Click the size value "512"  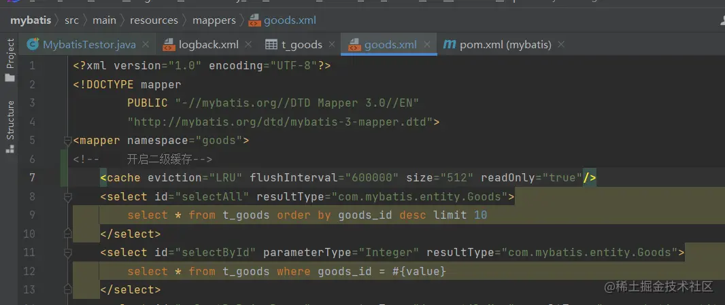(457, 177)
